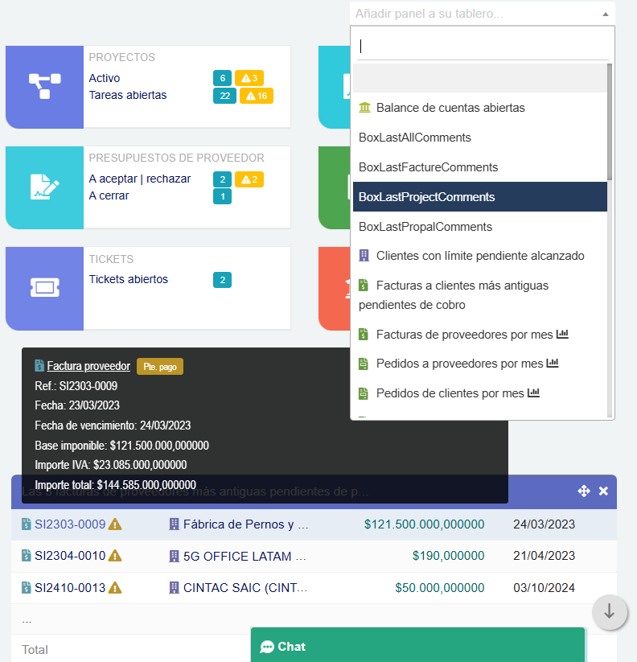Select Clientes con límite pendiente alcanzado
637x662 pixels.
click(480, 256)
